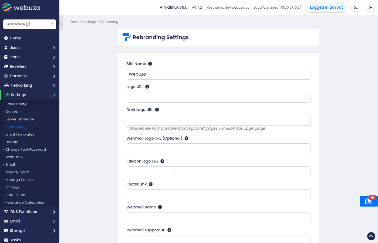Open the terminal icon in header
The height and width of the screenshot is (243, 378).
[356, 8]
